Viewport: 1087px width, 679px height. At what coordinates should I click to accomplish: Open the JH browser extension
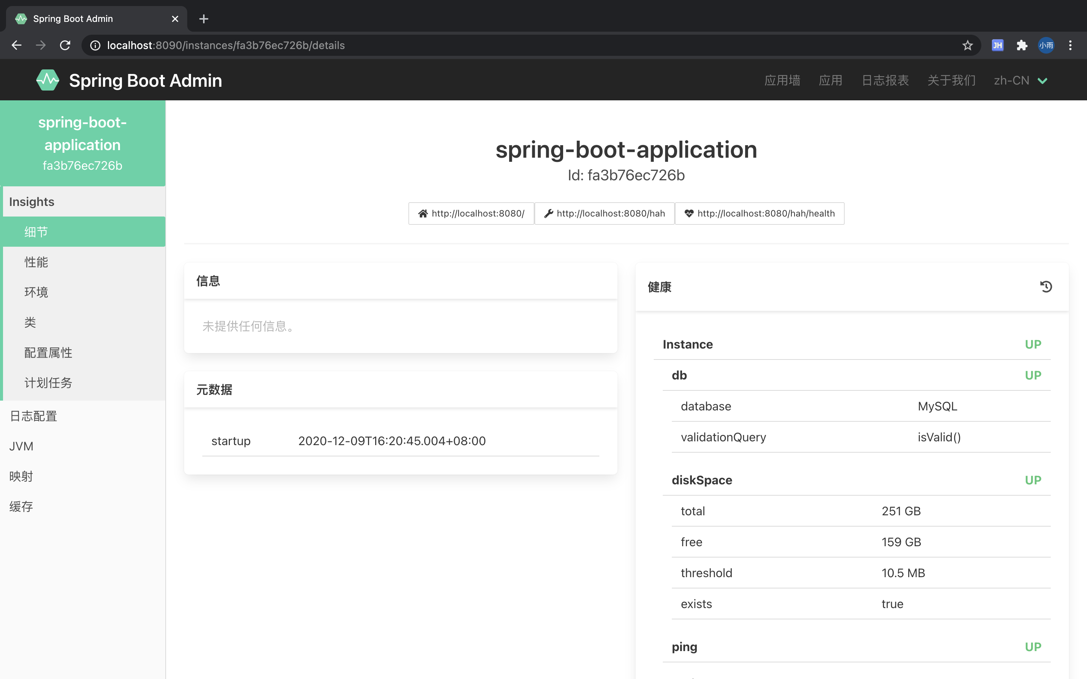pyautogui.click(x=998, y=45)
